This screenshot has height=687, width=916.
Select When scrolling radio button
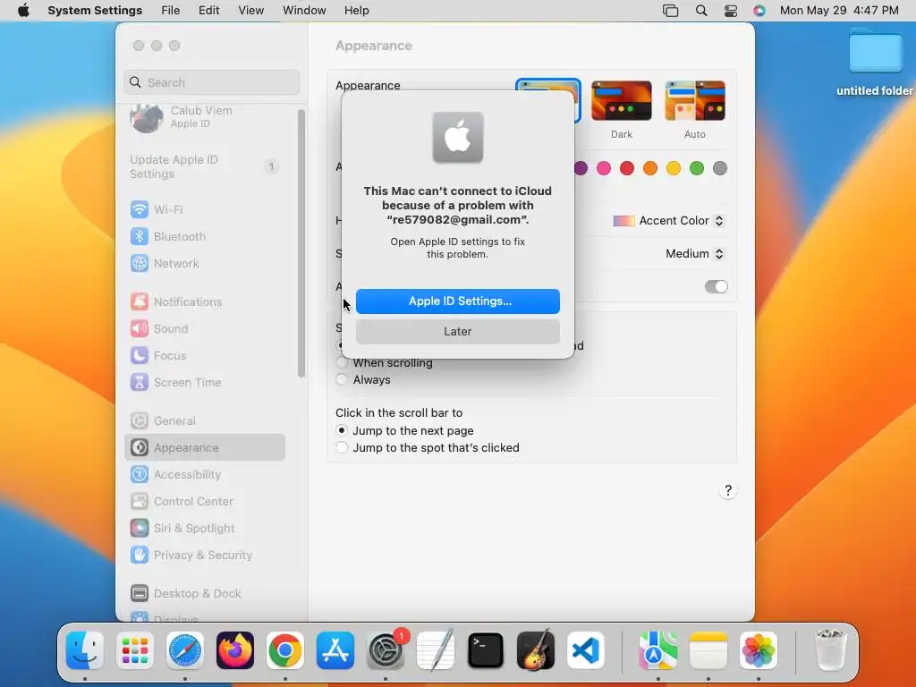342,363
